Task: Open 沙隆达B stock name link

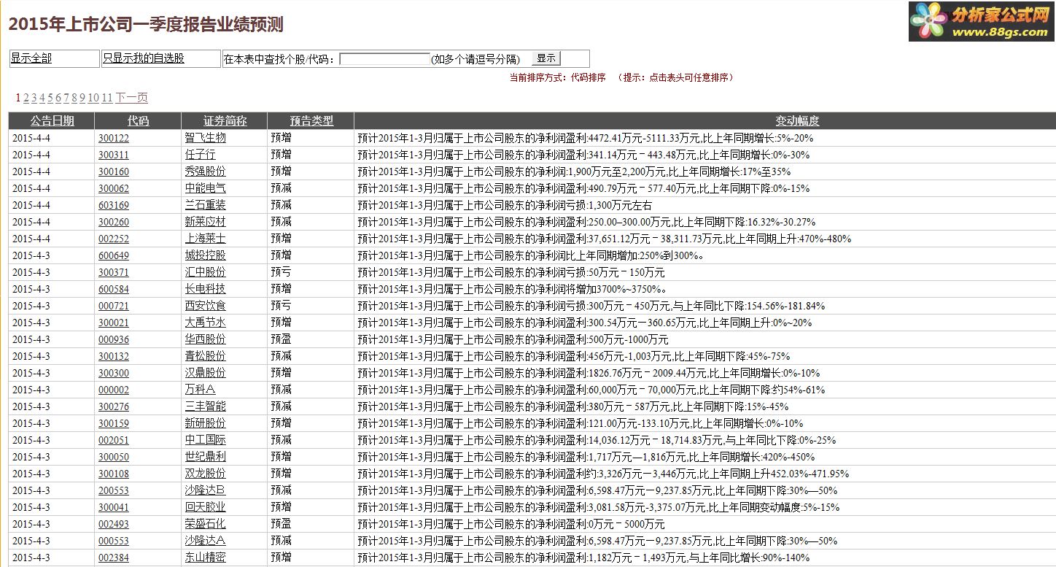Action: [x=206, y=490]
